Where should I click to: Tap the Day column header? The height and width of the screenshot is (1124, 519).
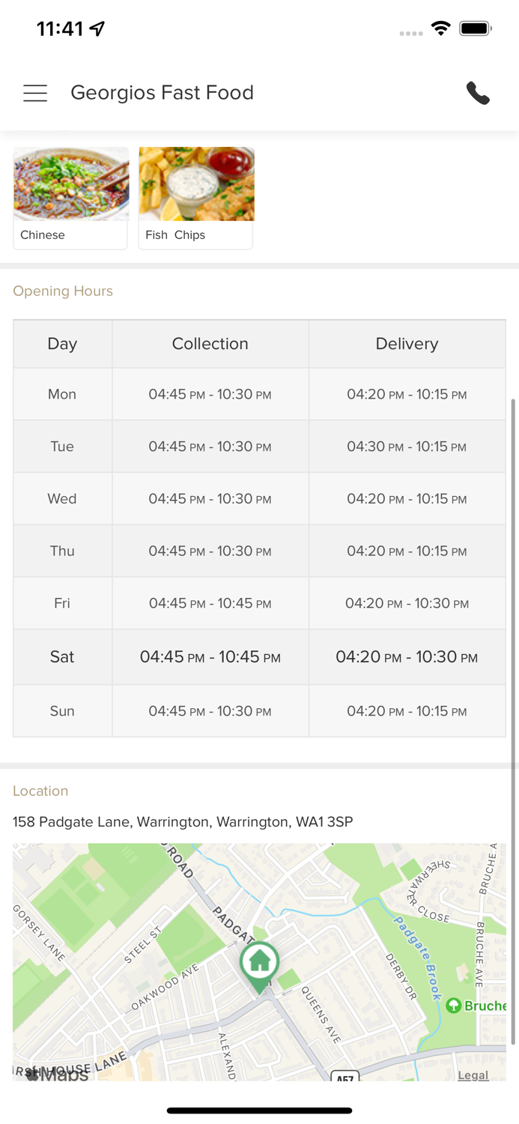62,344
